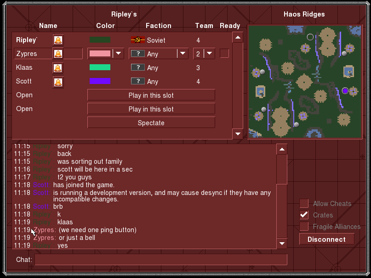This screenshot has height=278, width=371.
Task: Click the 'has joined the game.' message
Action: coord(84,185)
